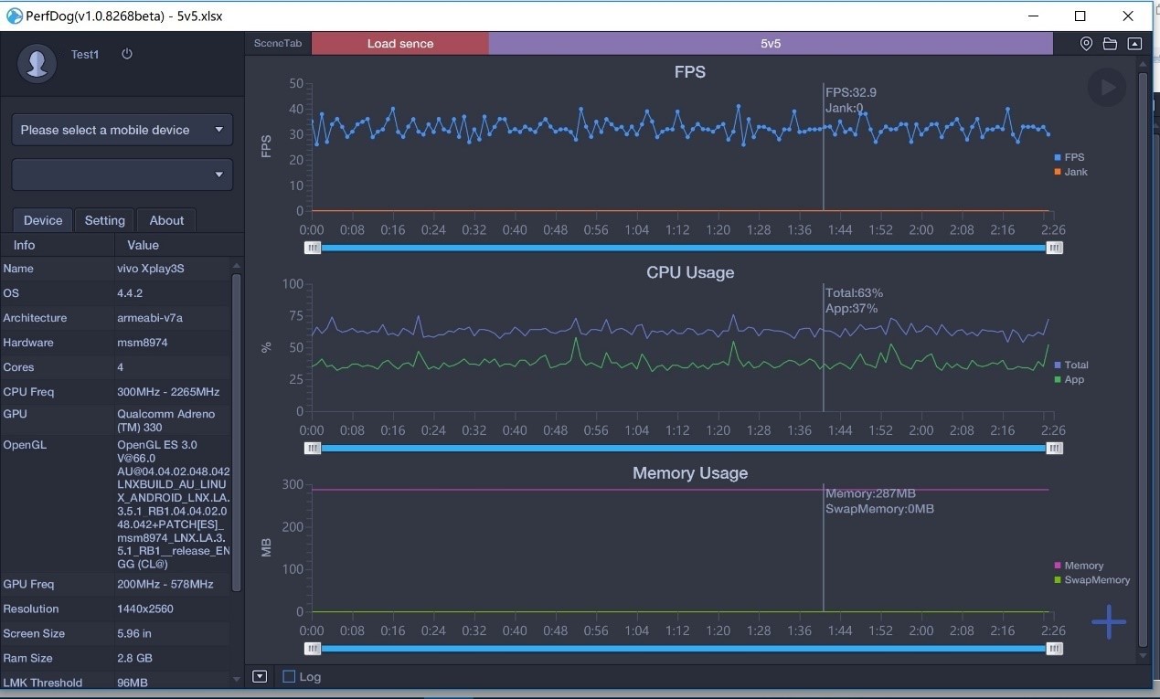The image size is (1160, 699).
Task: Open the small dropdown icon left of Log
Action: pos(259,676)
